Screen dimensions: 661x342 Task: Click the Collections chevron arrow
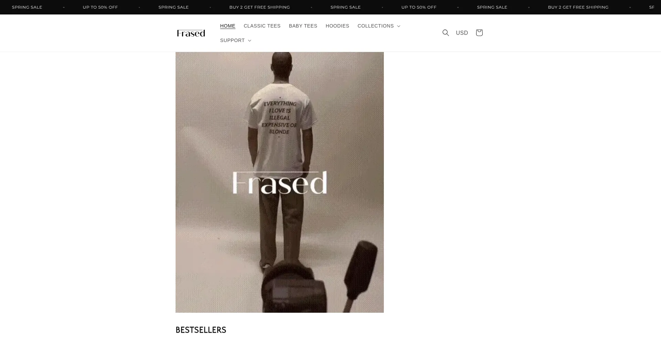click(x=399, y=26)
